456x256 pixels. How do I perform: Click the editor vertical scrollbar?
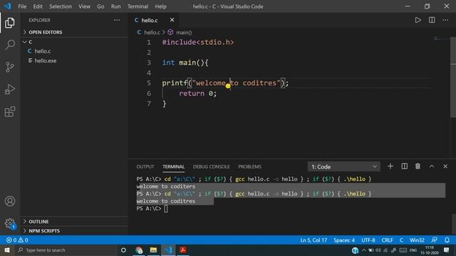click(453, 77)
